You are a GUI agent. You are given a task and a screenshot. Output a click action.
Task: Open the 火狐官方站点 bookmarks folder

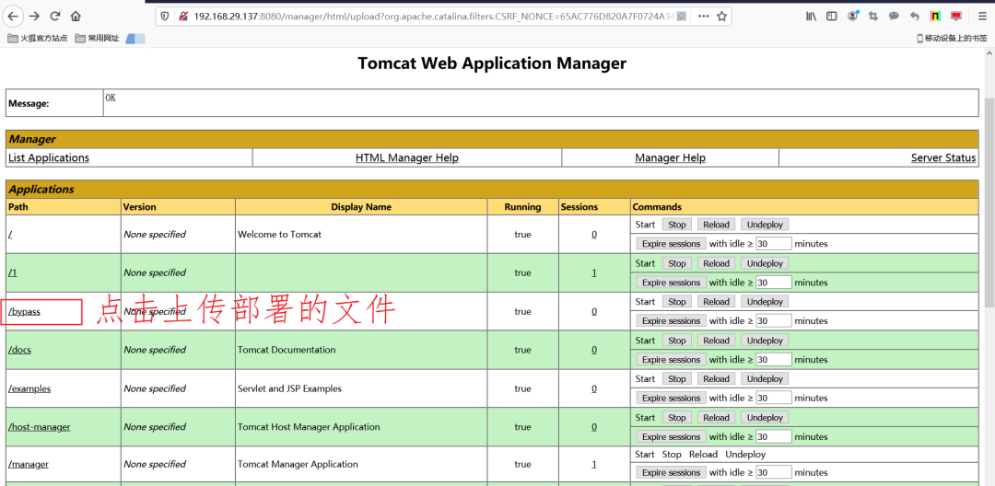(x=38, y=39)
